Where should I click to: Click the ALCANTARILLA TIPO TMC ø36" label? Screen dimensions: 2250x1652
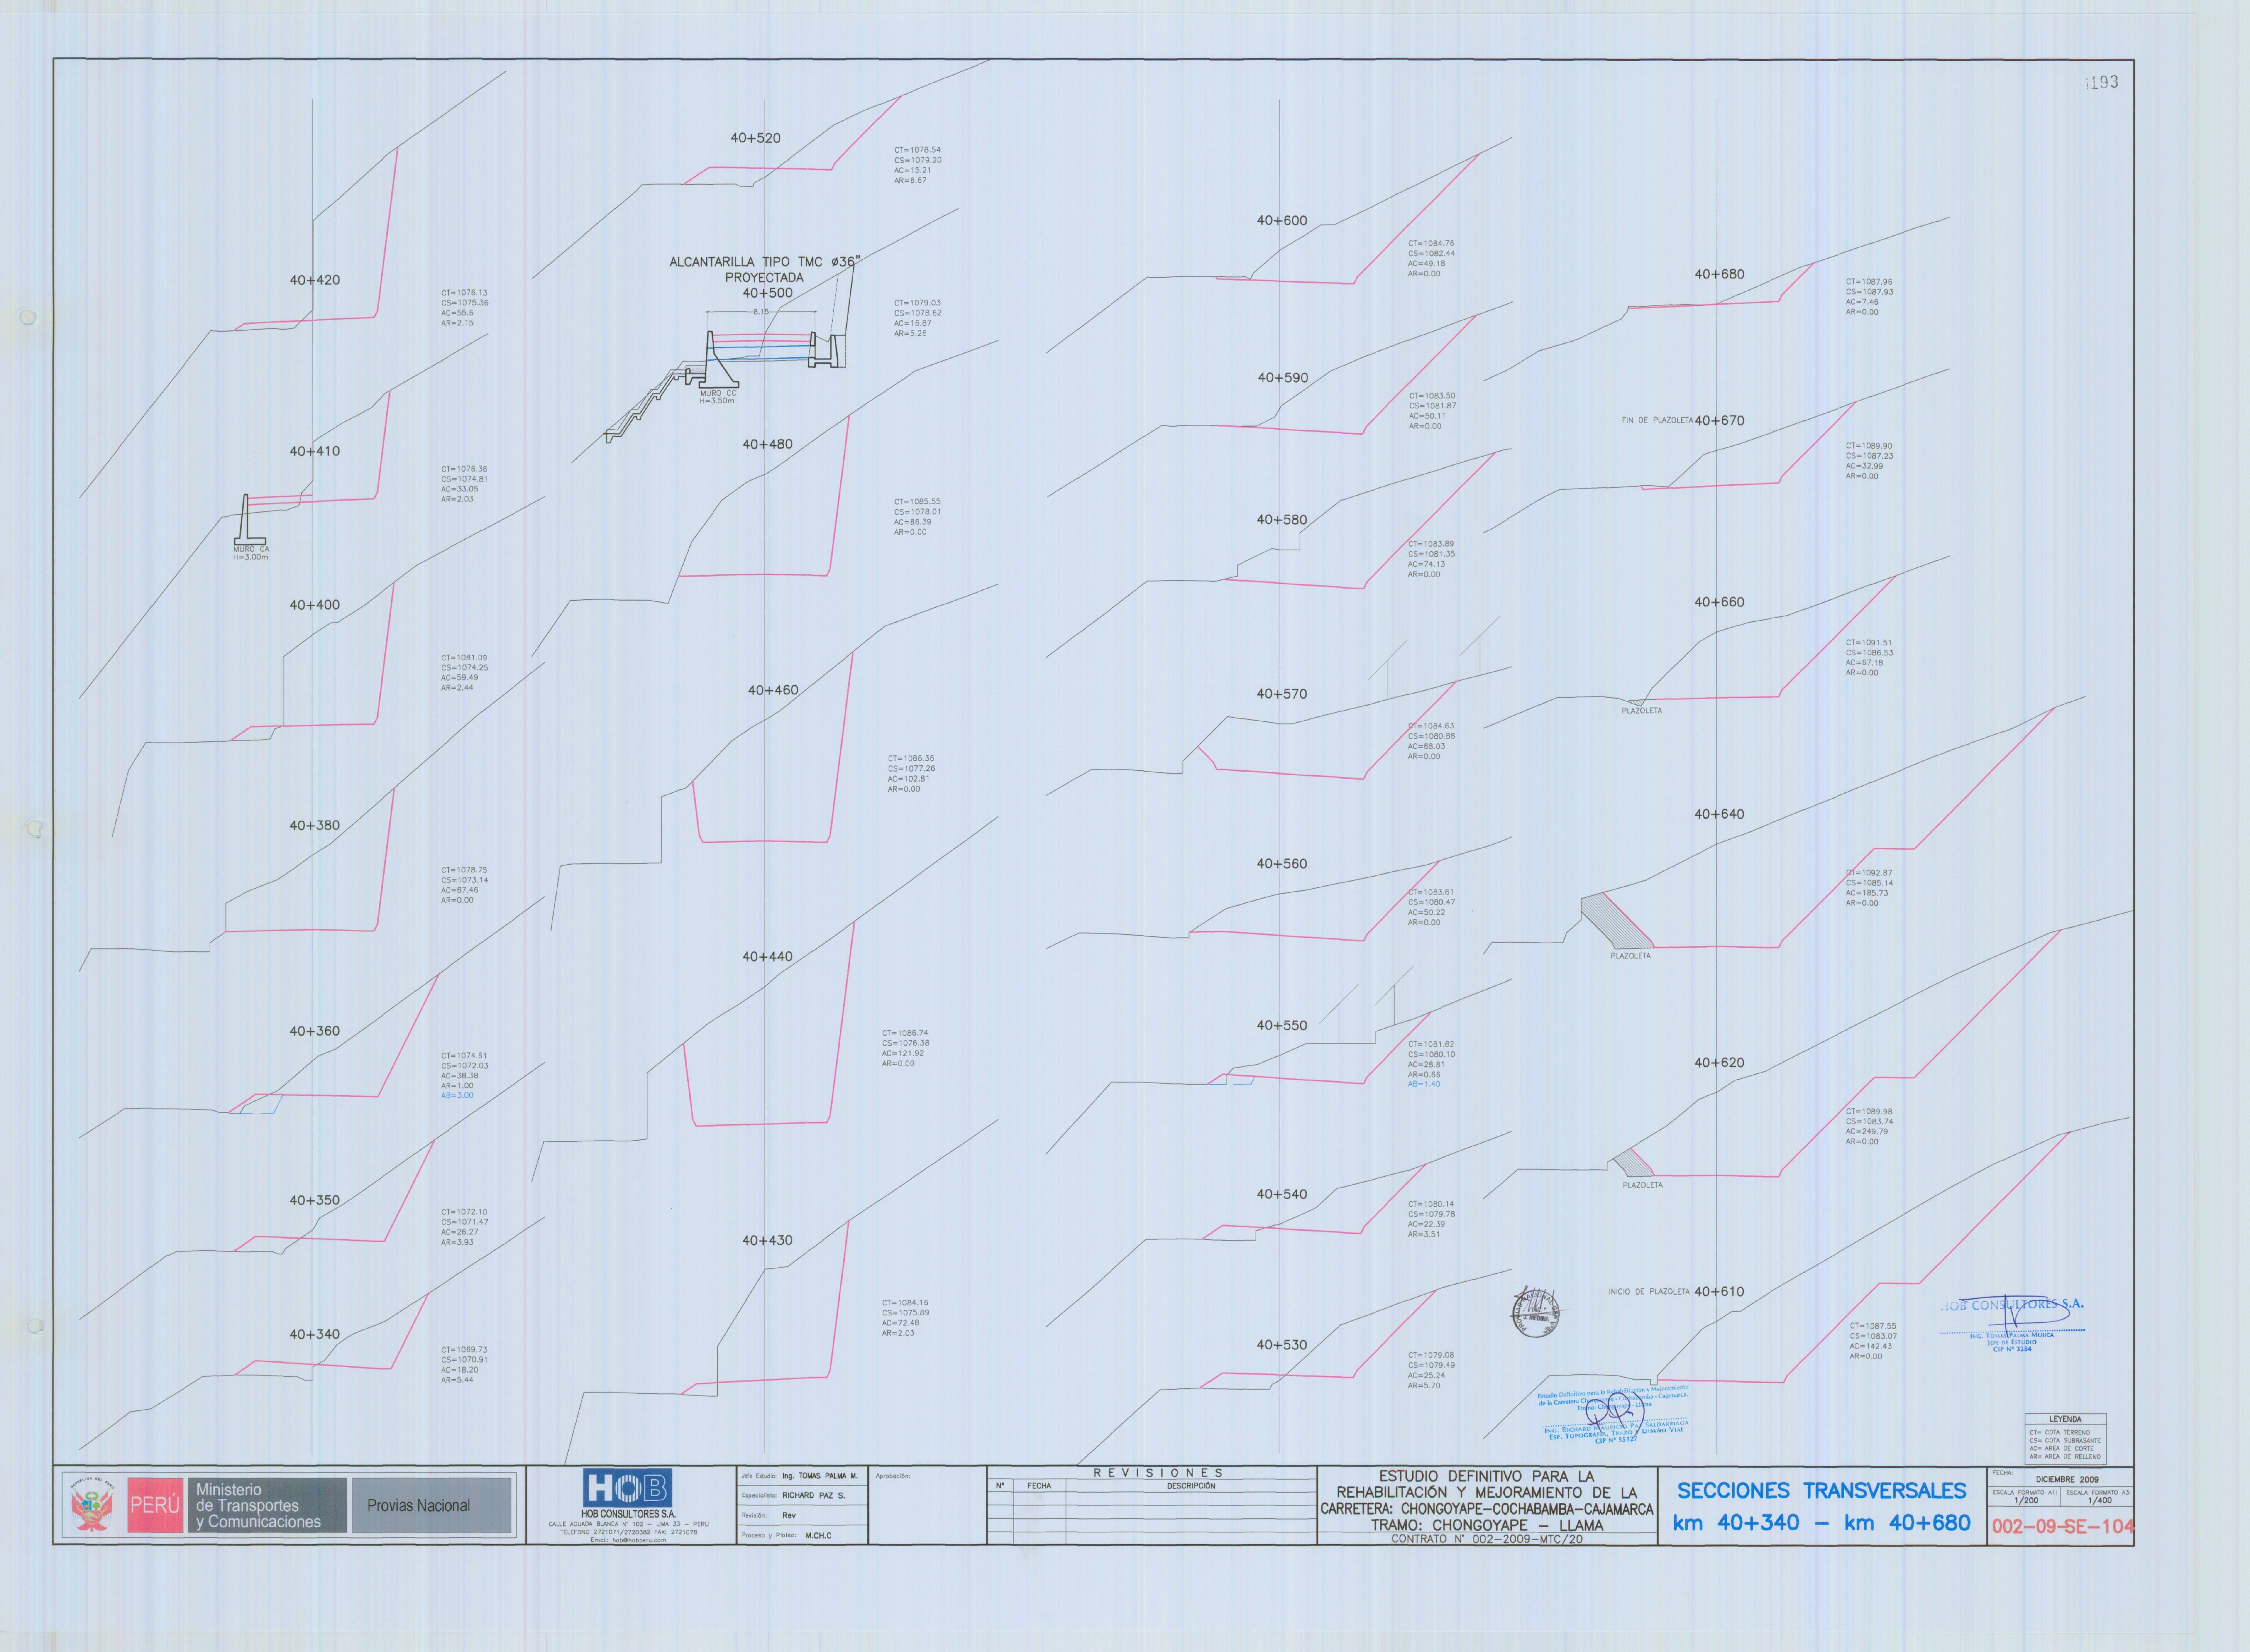pyautogui.click(x=764, y=261)
